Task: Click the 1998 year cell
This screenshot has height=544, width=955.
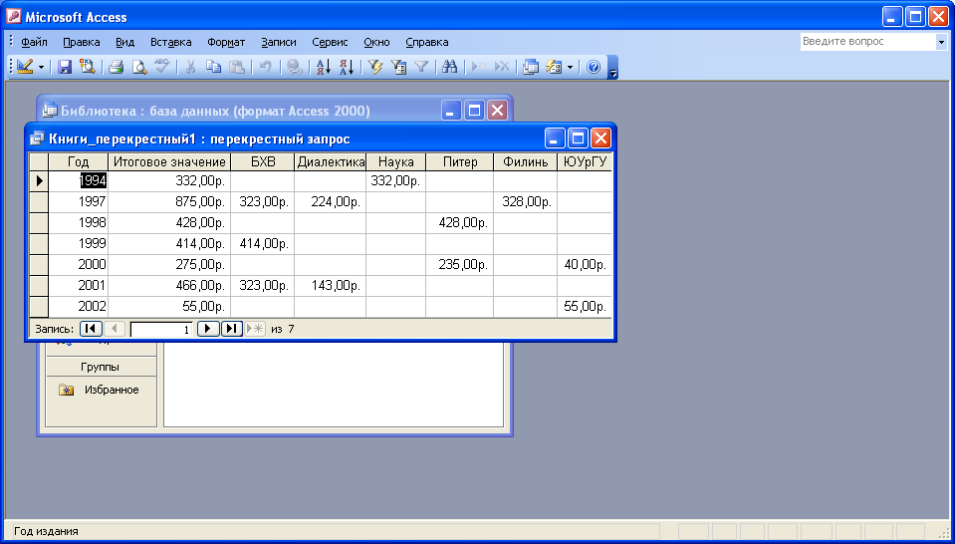Action: click(x=78, y=222)
